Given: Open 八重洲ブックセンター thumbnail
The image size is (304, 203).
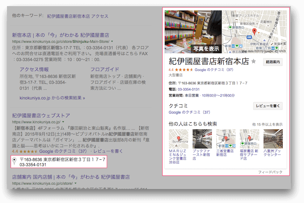Looking at the screenshot, I should pyautogui.click(x=273, y=139).
